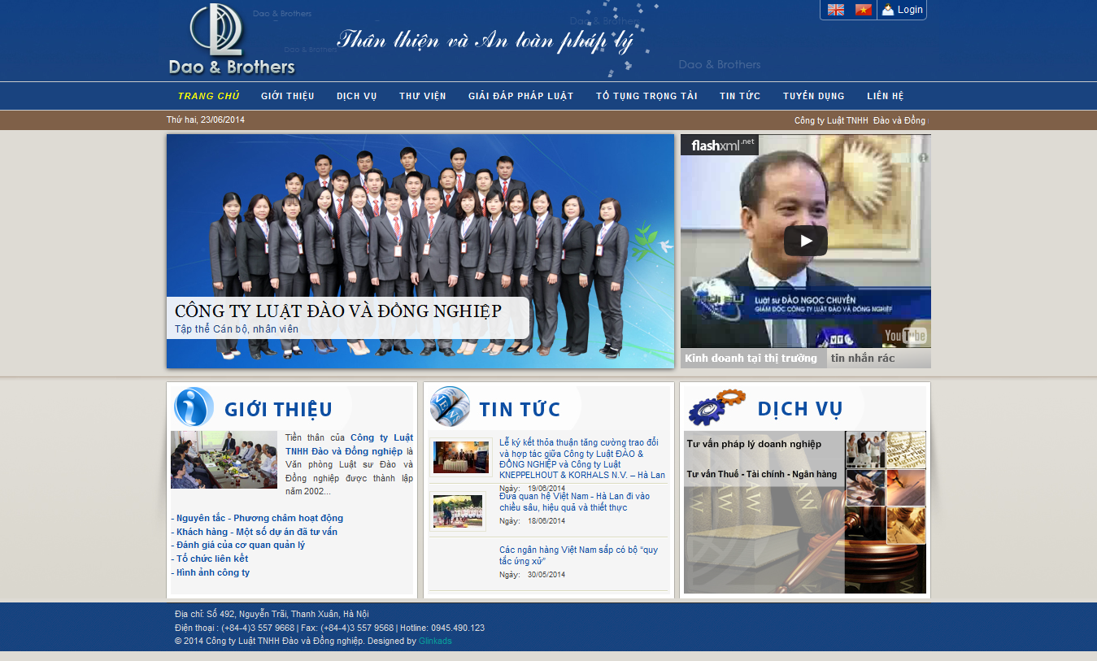Click the news thumbnail beside the signing ceremony article
This screenshot has width=1097, height=661.
(x=459, y=457)
